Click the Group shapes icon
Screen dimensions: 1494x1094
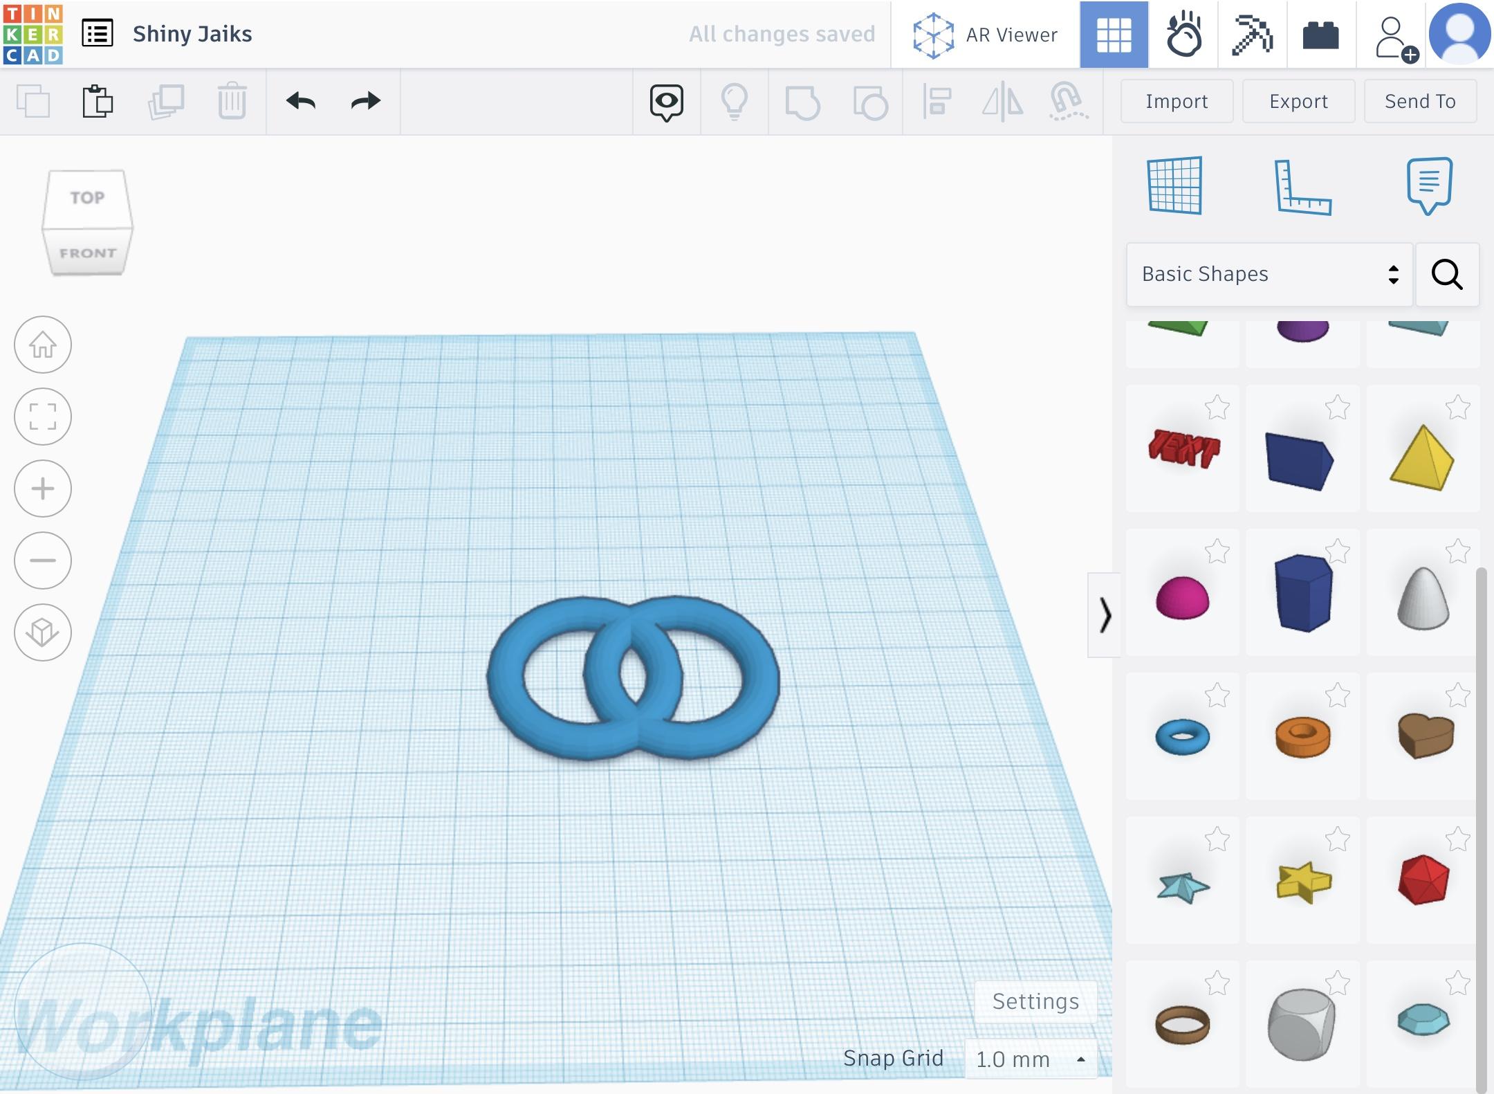click(x=802, y=102)
